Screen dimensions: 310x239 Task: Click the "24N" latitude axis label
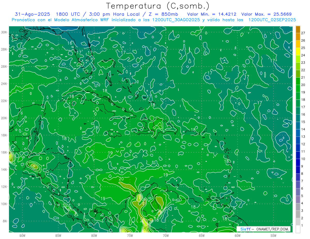tap(4, 84)
